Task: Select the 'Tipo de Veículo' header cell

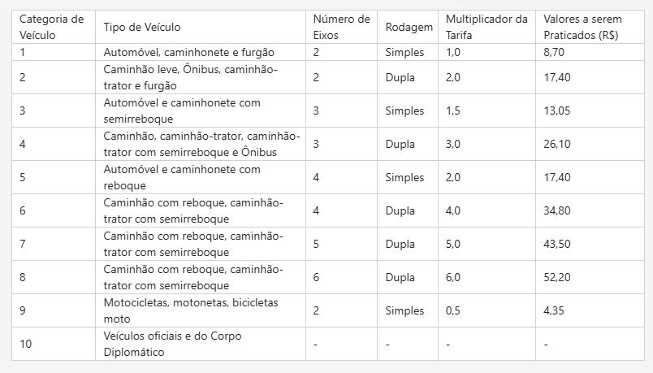Action: coord(141,27)
